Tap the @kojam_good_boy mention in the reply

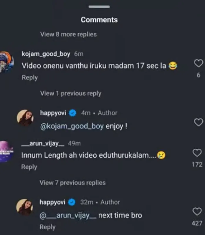[x=72, y=126]
